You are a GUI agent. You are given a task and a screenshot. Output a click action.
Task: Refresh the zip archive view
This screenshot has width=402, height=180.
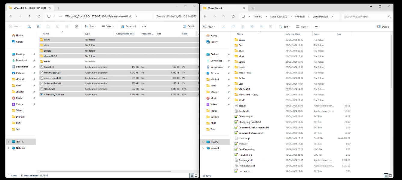[x=38, y=16]
